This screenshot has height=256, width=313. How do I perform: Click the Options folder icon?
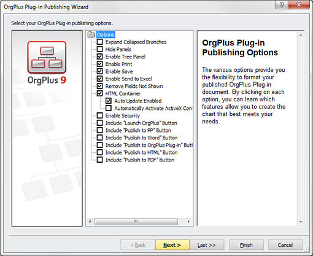[x=91, y=34]
